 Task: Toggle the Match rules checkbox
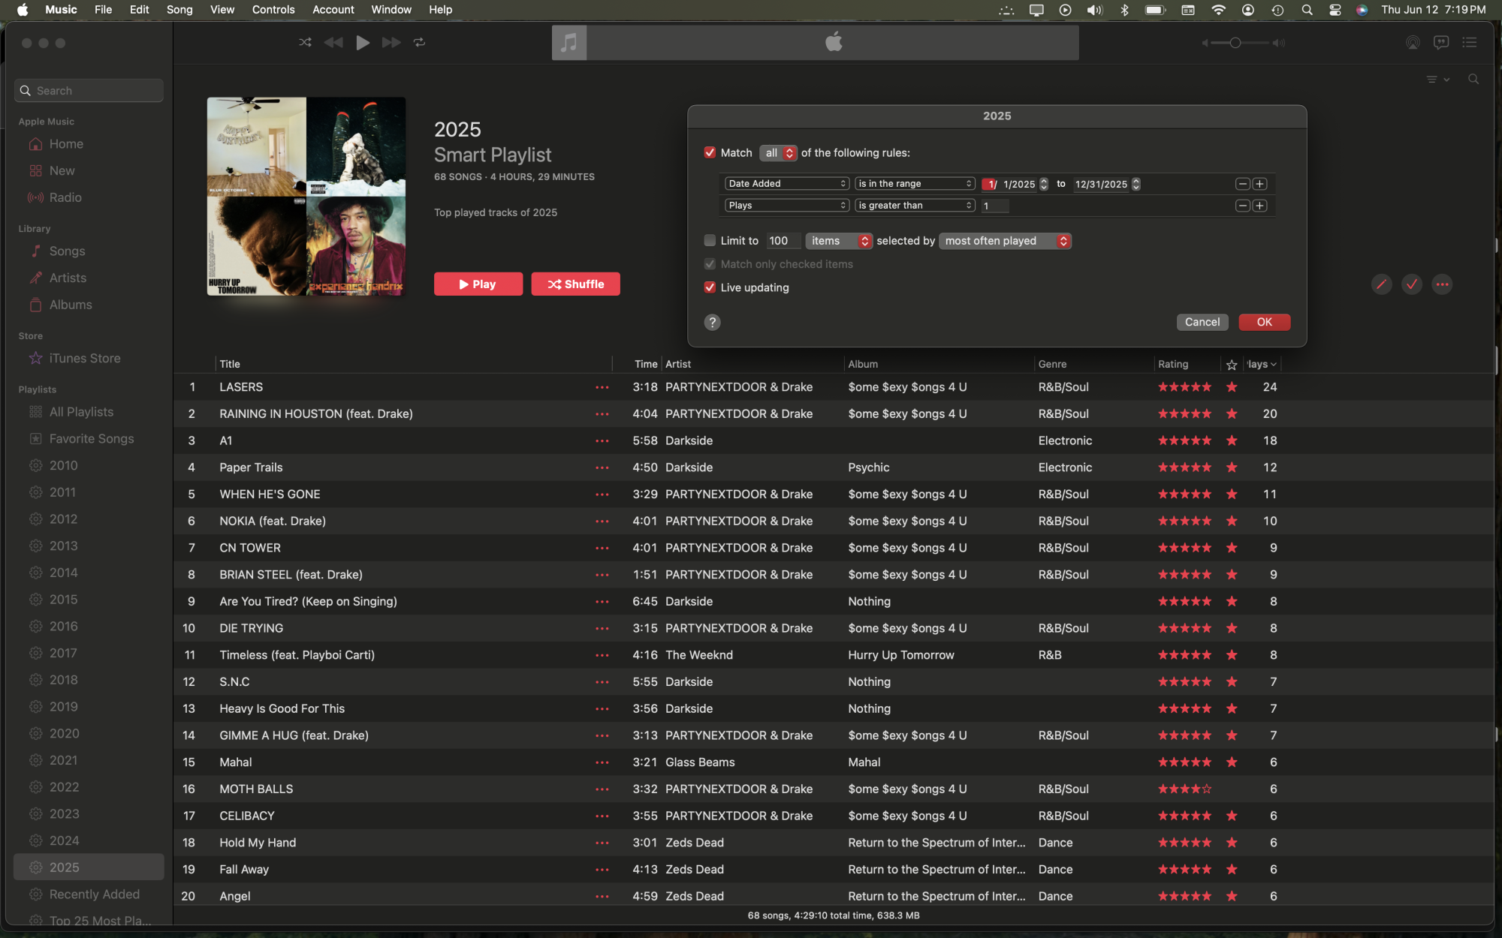710,153
